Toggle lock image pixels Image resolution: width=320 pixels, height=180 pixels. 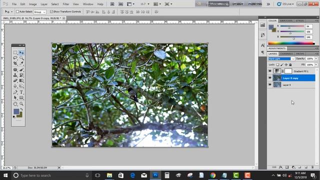(x=282, y=64)
